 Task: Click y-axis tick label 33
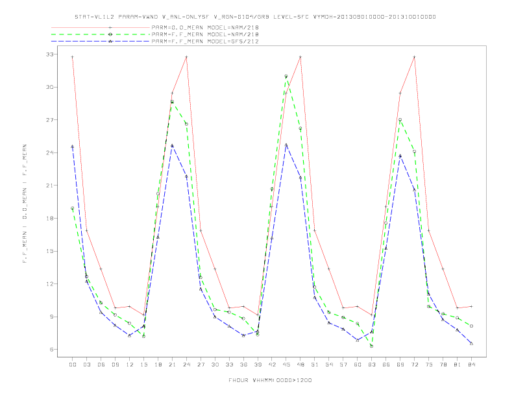pos(50,54)
